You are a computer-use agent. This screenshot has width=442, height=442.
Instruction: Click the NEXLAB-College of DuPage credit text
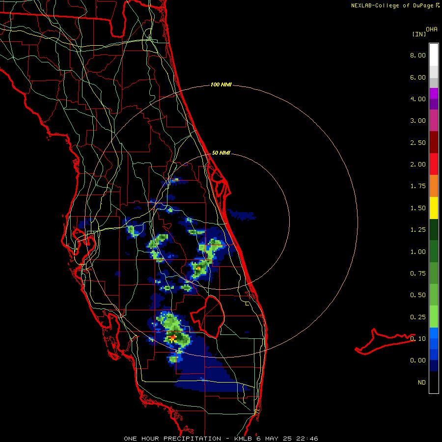pos(392,5)
